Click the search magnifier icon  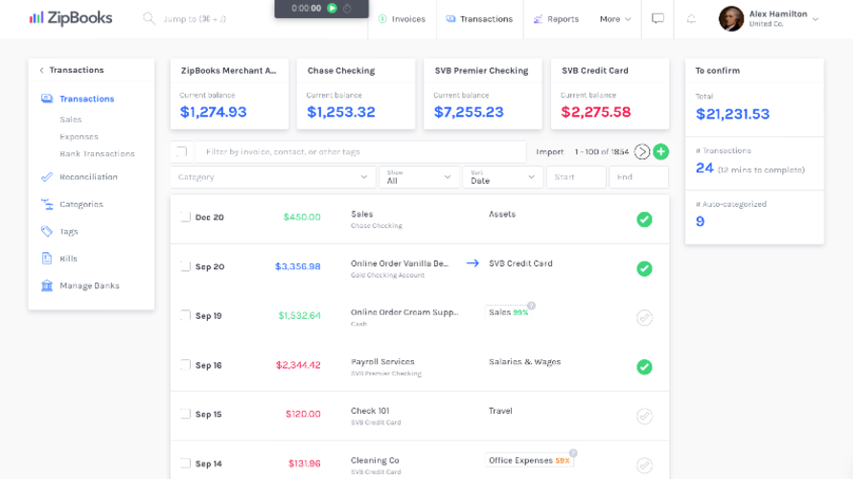coord(150,18)
